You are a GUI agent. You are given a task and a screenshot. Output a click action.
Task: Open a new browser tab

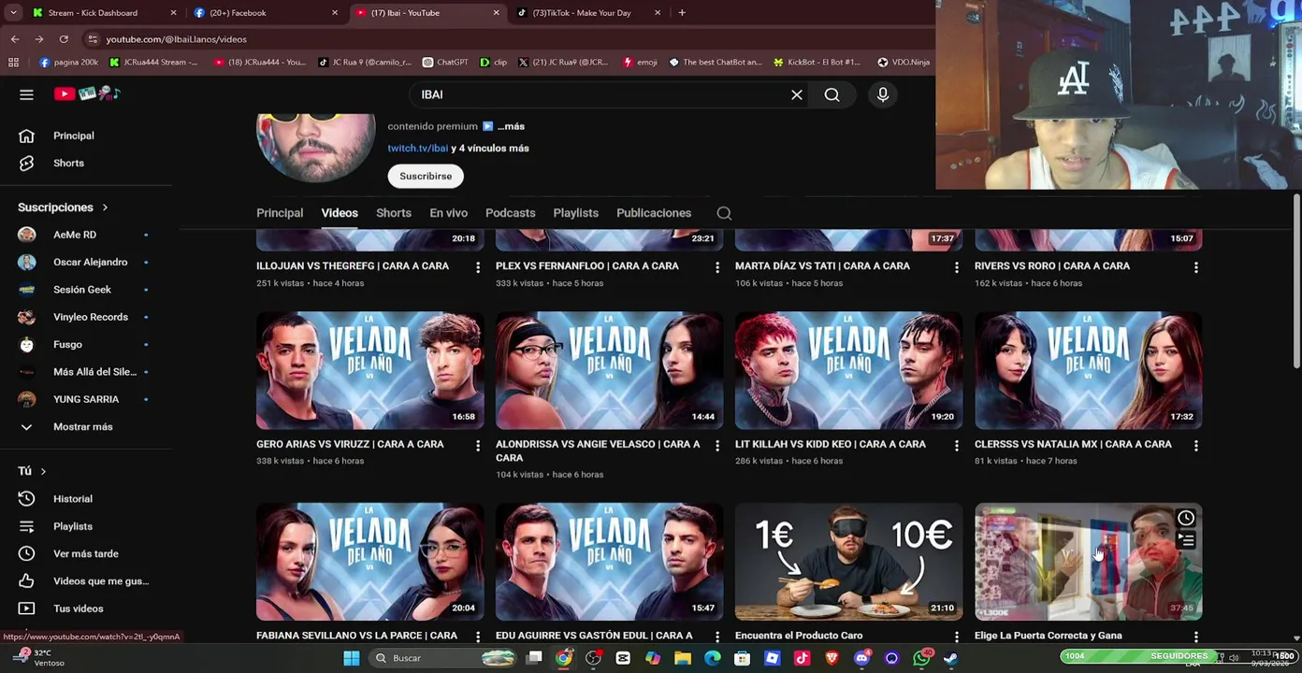click(682, 13)
